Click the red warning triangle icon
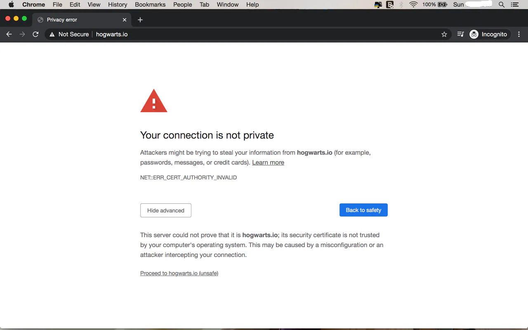This screenshot has height=330, width=528. point(154,101)
